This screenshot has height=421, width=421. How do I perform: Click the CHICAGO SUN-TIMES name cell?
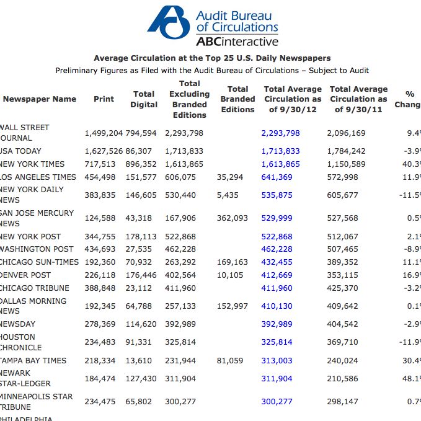coord(39,262)
